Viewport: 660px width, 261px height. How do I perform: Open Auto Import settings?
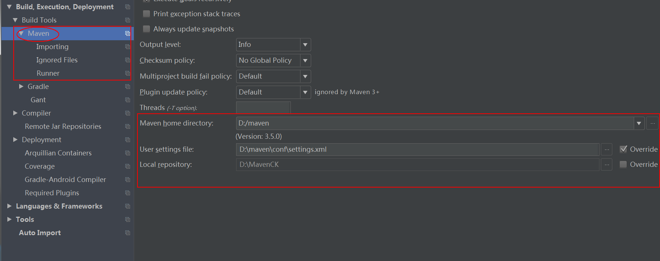40,233
